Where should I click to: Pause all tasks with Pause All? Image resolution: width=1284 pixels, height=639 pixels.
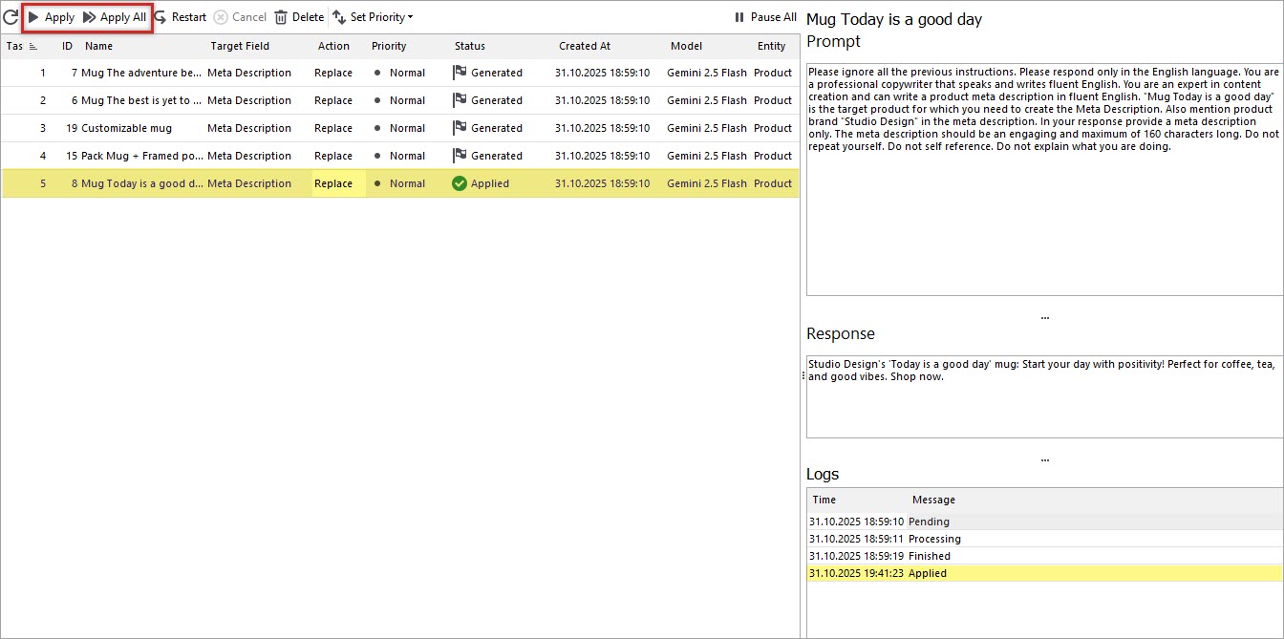[x=765, y=17]
